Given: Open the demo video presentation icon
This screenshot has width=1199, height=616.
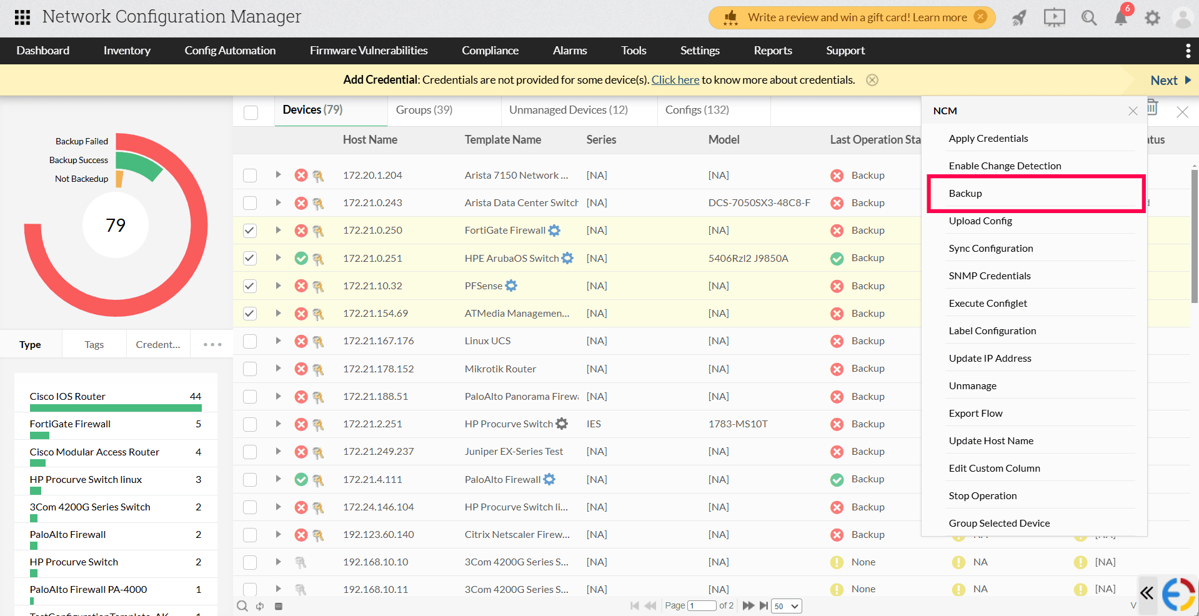Looking at the screenshot, I should 1054,17.
